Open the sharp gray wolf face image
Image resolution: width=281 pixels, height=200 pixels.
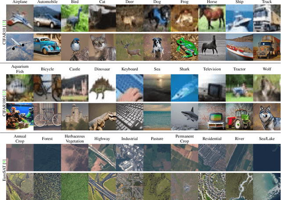[x=267, y=116]
